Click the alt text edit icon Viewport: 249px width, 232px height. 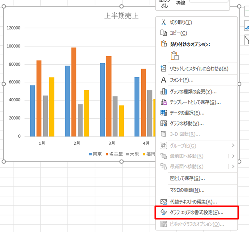(164, 202)
